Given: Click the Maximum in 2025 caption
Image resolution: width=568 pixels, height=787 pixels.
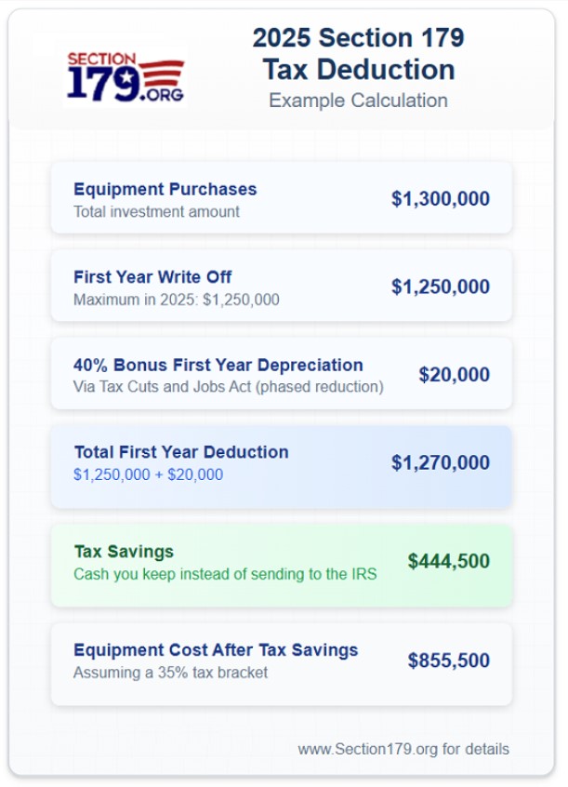Looking at the screenshot, I should 176,300.
